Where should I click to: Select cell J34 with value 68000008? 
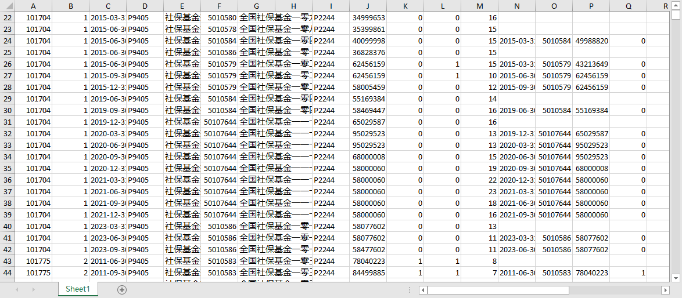(x=368, y=157)
